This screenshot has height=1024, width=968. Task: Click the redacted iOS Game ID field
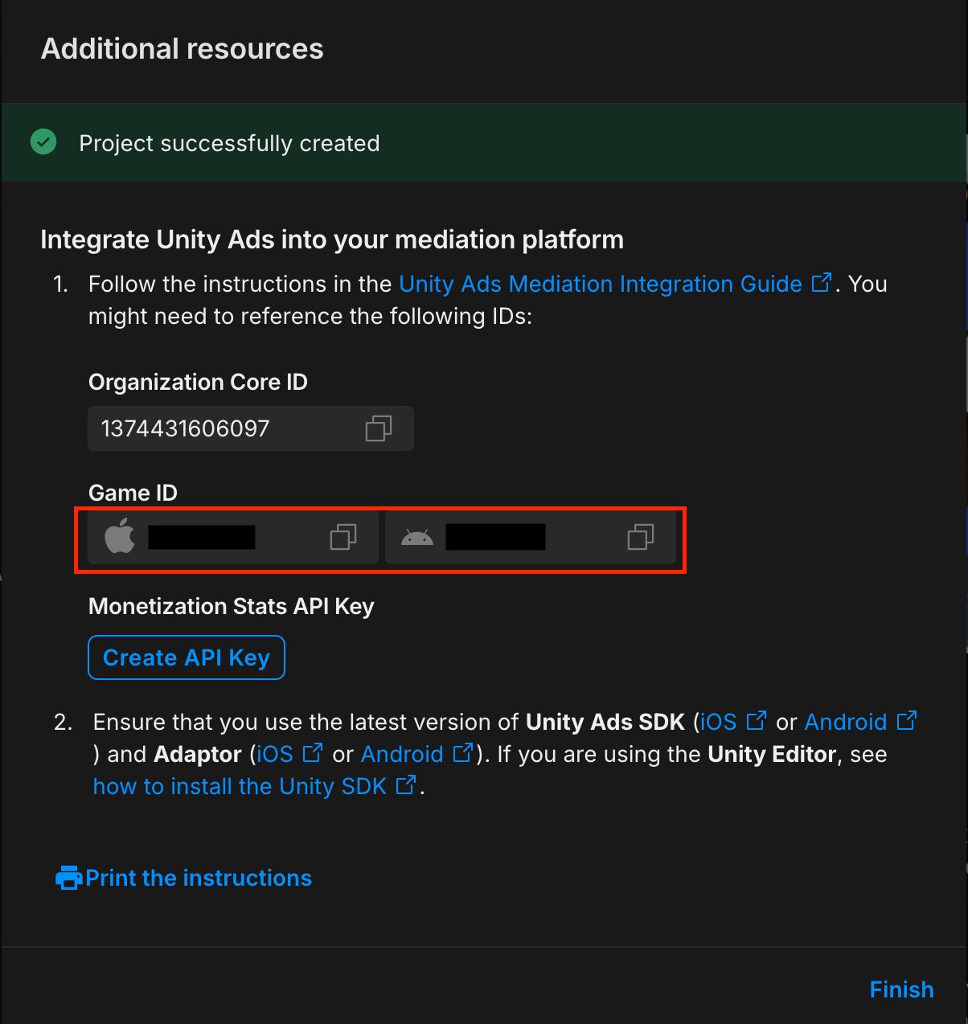(202, 537)
